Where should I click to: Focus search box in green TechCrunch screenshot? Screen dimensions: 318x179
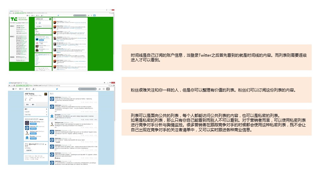[80, 16]
